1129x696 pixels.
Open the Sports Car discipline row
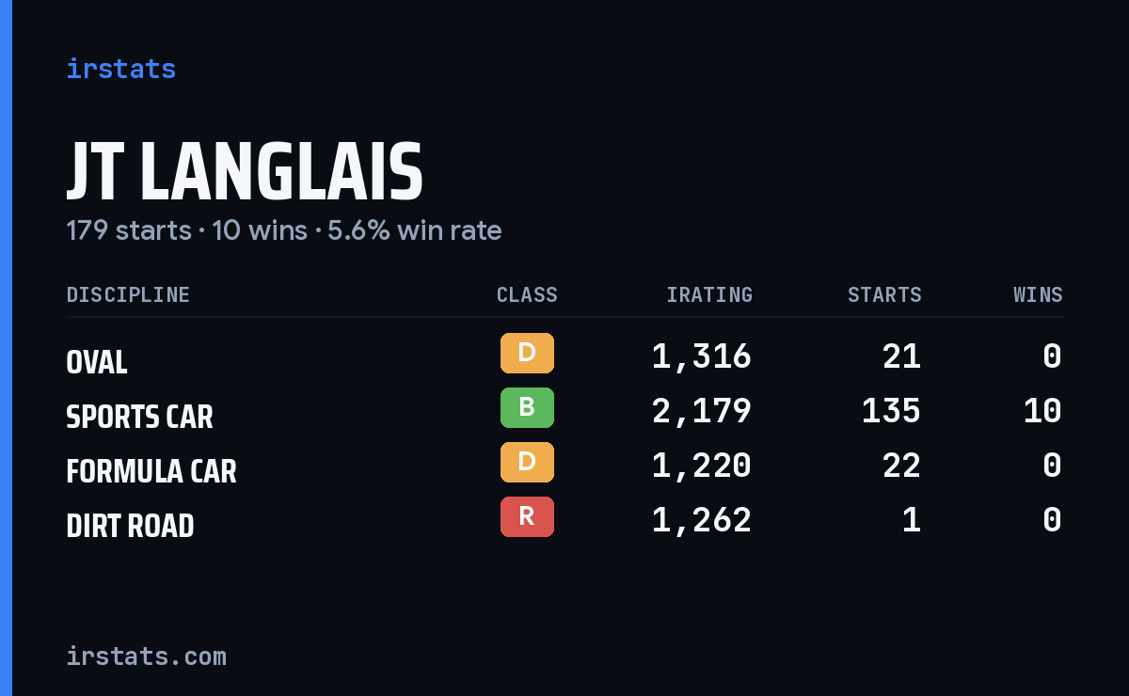click(x=564, y=411)
